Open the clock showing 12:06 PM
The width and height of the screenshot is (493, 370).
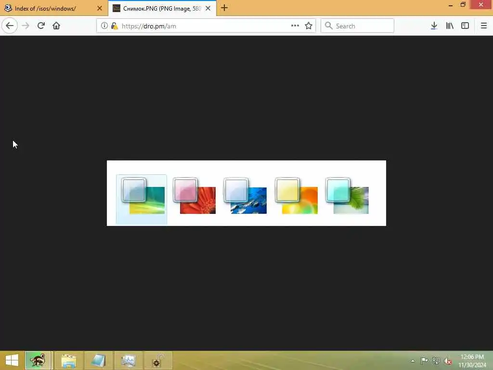click(472, 360)
